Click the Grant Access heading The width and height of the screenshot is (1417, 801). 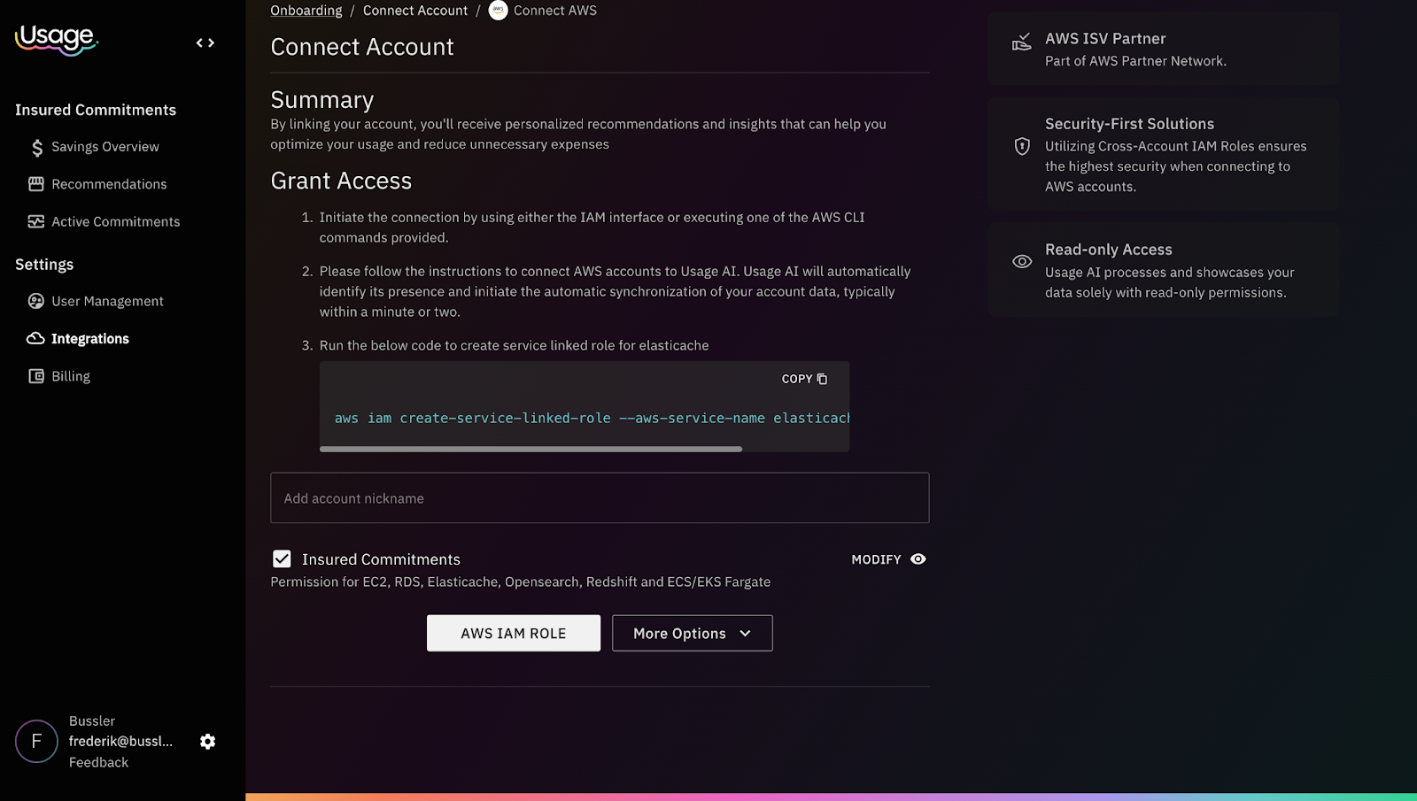[x=341, y=181]
